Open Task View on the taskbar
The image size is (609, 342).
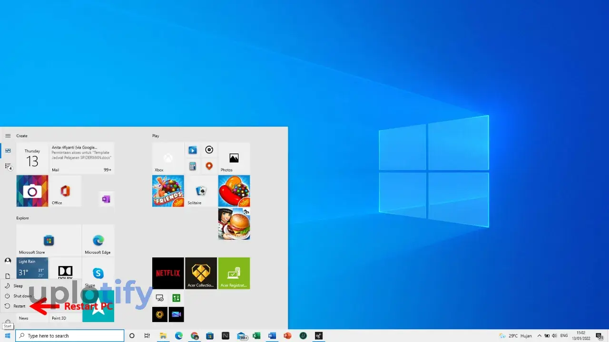(147, 336)
